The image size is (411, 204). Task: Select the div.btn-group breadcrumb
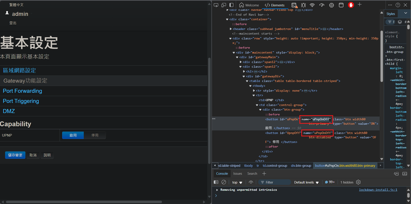tap(301, 166)
